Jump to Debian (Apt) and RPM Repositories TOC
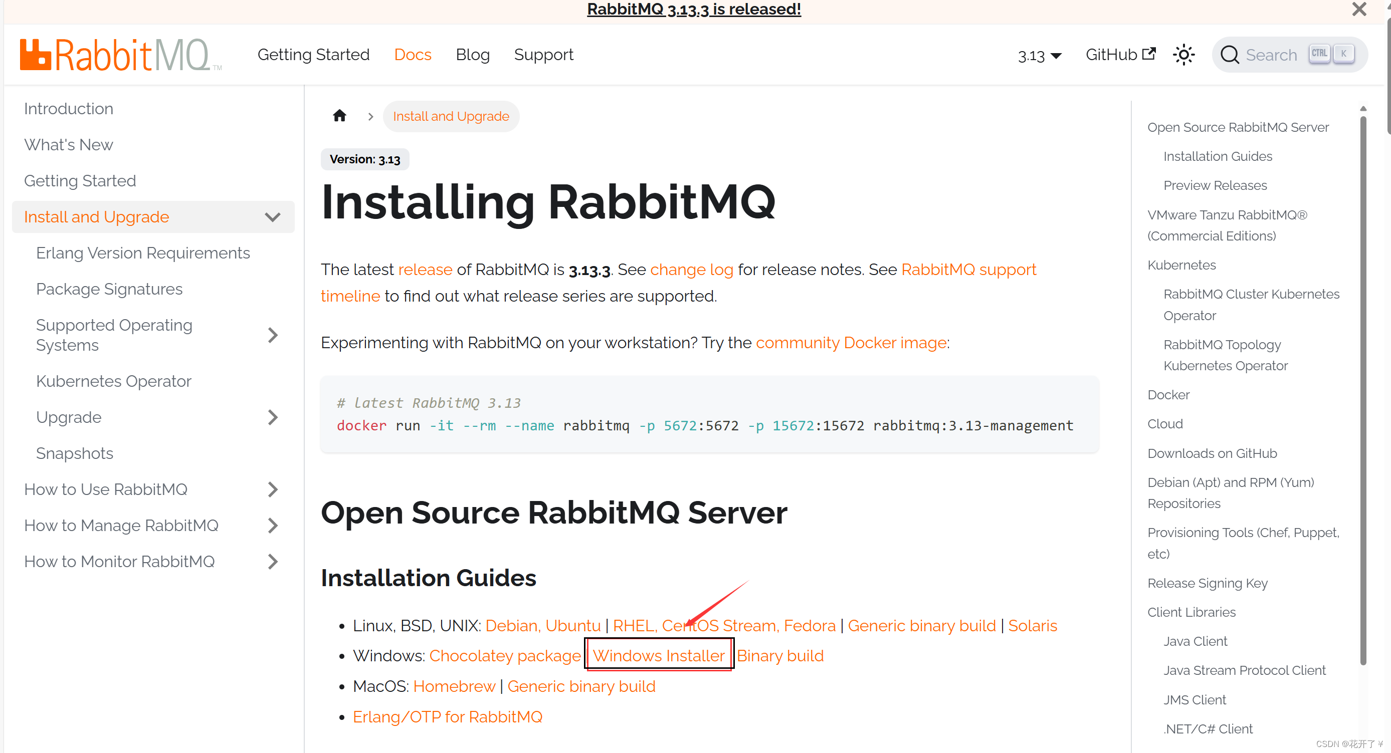The height and width of the screenshot is (753, 1391). click(x=1231, y=493)
